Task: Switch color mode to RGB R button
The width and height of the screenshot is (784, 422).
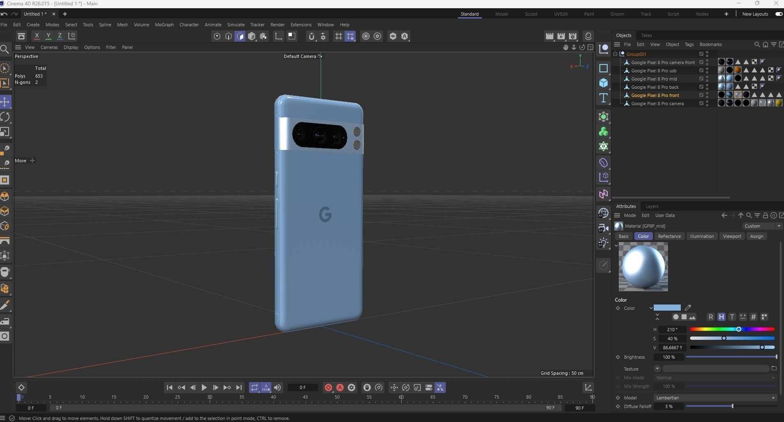Action: [x=710, y=317]
